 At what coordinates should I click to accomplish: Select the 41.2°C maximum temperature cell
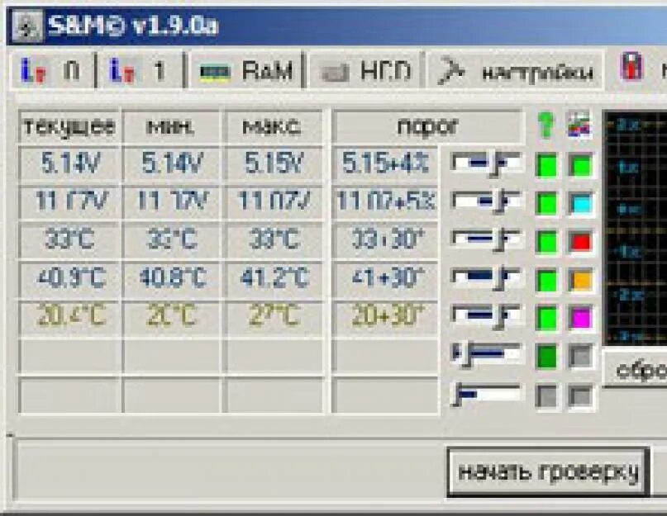[272, 279]
